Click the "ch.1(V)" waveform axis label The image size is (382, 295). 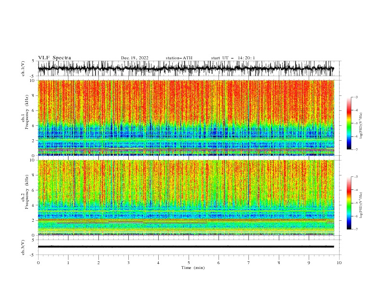(x=23, y=68)
